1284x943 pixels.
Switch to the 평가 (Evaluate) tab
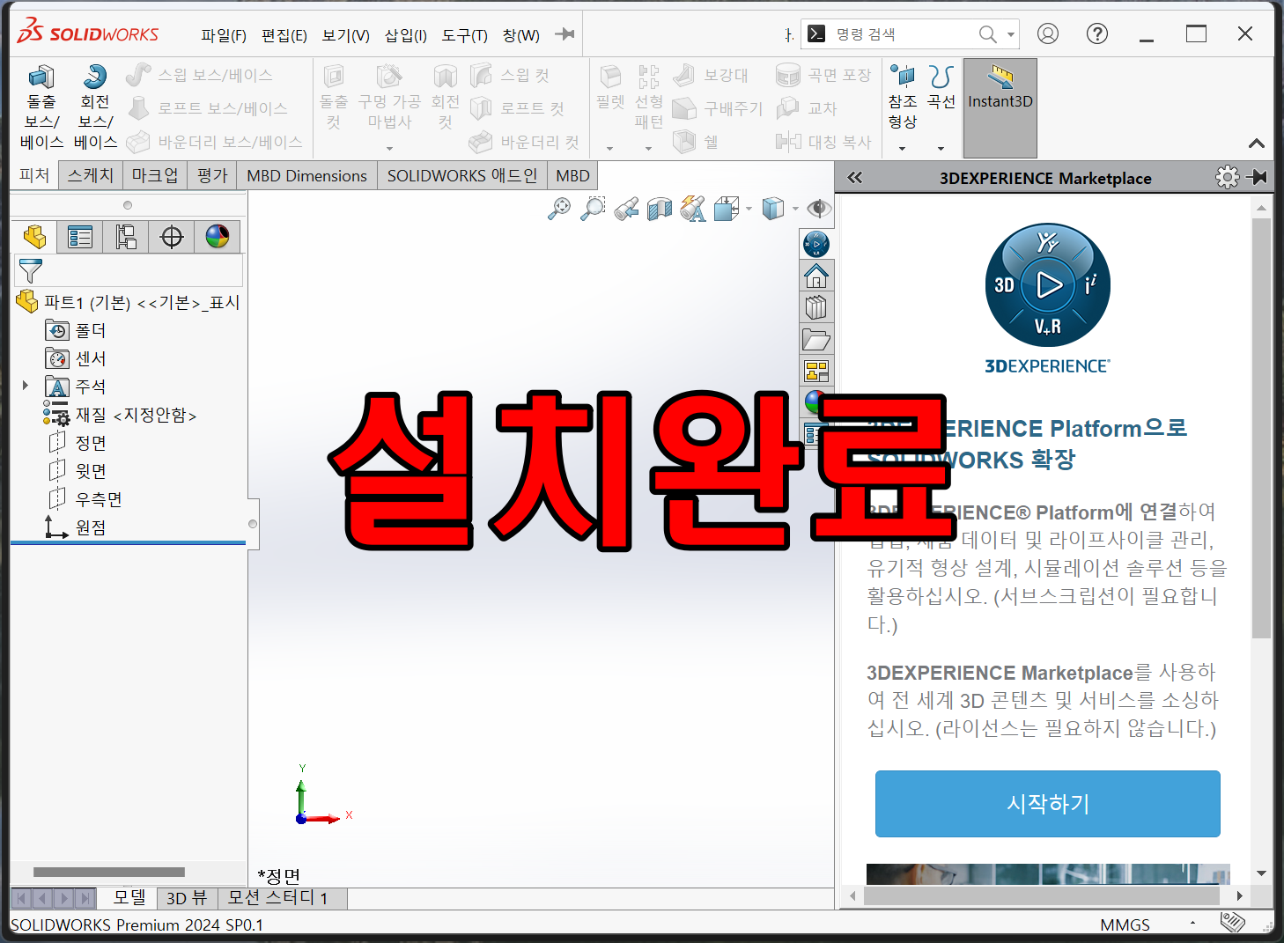click(212, 175)
